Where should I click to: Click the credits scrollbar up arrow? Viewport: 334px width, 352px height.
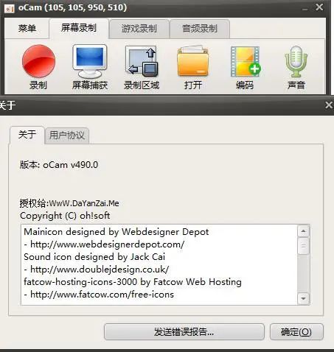point(304,231)
